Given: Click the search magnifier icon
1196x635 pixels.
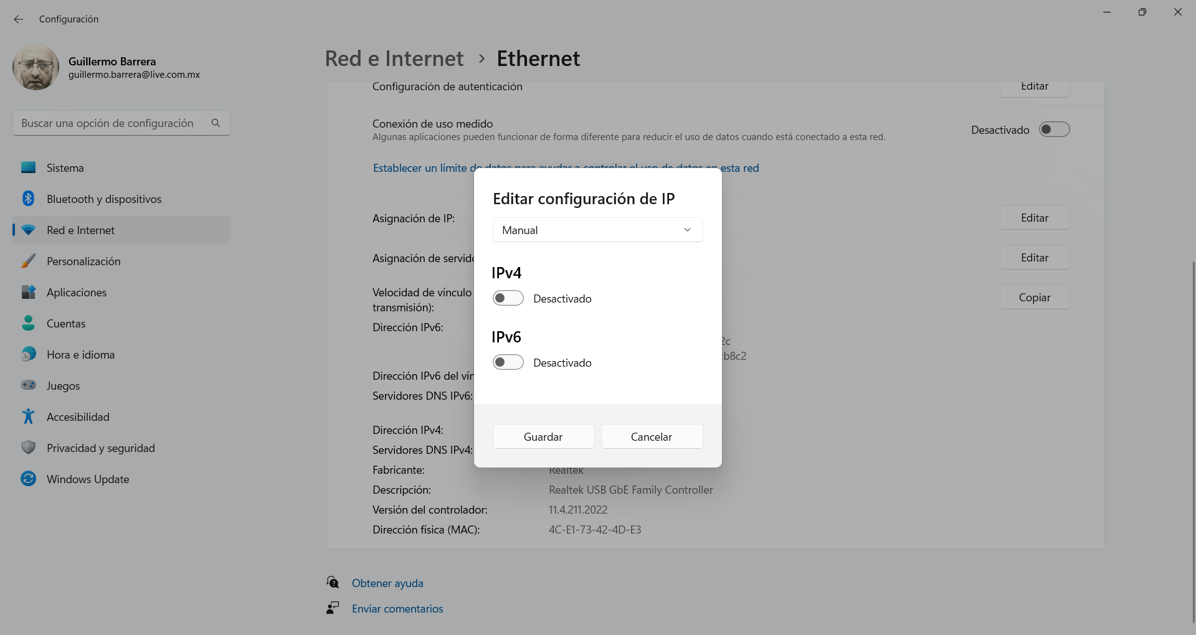Looking at the screenshot, I should 216,123.
